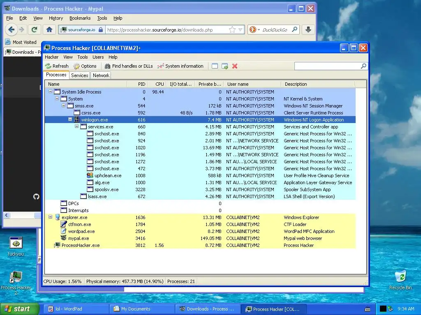This screenshot has height=315, width=421.
Task: Click the find window toolbar icon
Action: (x=215, y=66)
